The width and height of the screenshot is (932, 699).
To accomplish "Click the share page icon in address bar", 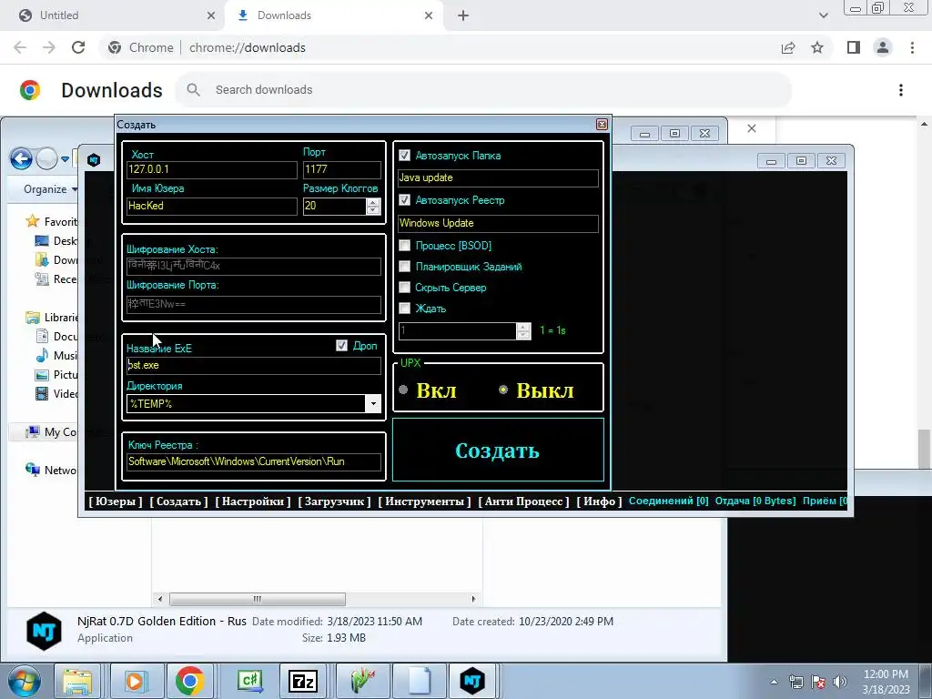I will [x=788, y=47].
